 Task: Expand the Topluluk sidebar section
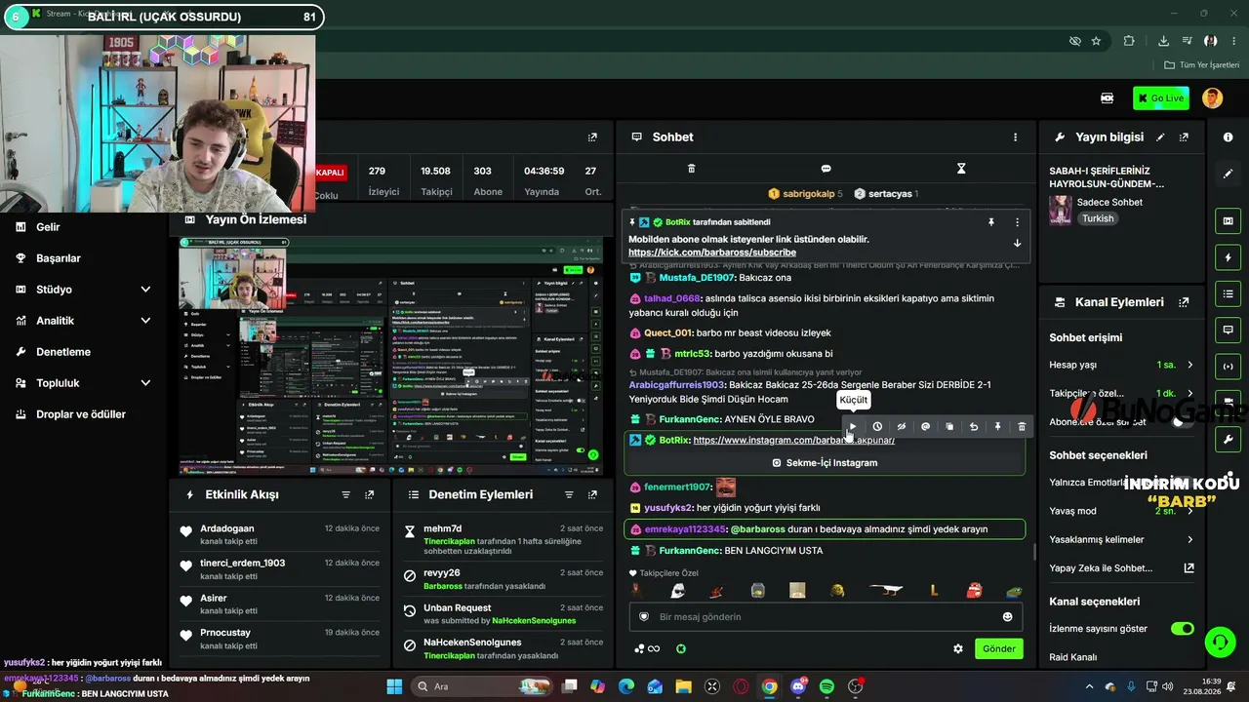coord(145,383)
